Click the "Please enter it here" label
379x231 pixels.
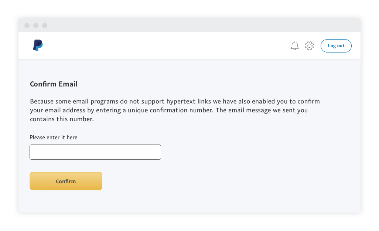[54, 137]
